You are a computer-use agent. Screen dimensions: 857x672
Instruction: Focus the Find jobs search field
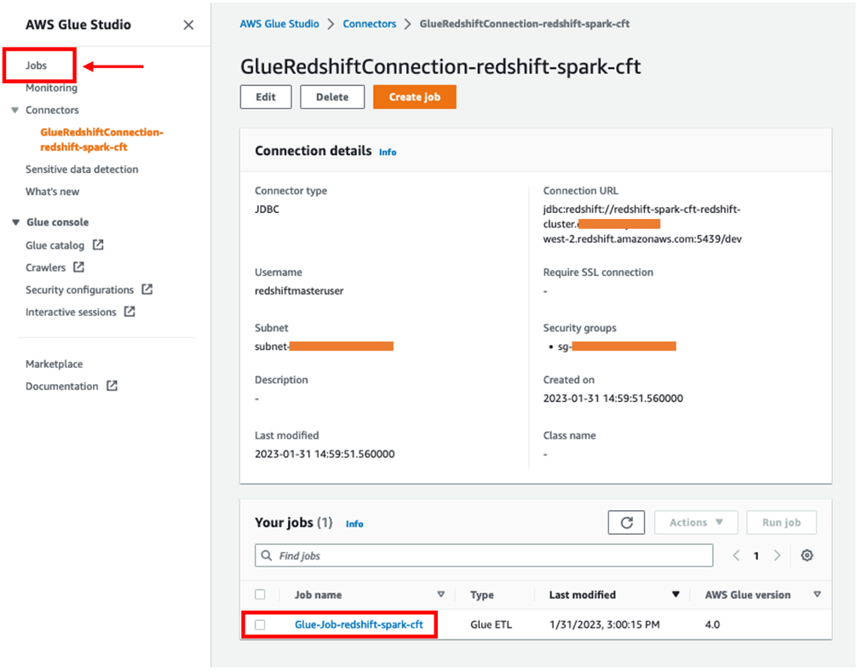[484, 555]
